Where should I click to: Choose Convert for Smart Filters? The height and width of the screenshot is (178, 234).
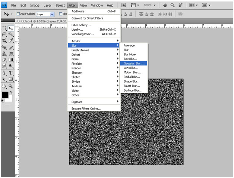[94, 18]
